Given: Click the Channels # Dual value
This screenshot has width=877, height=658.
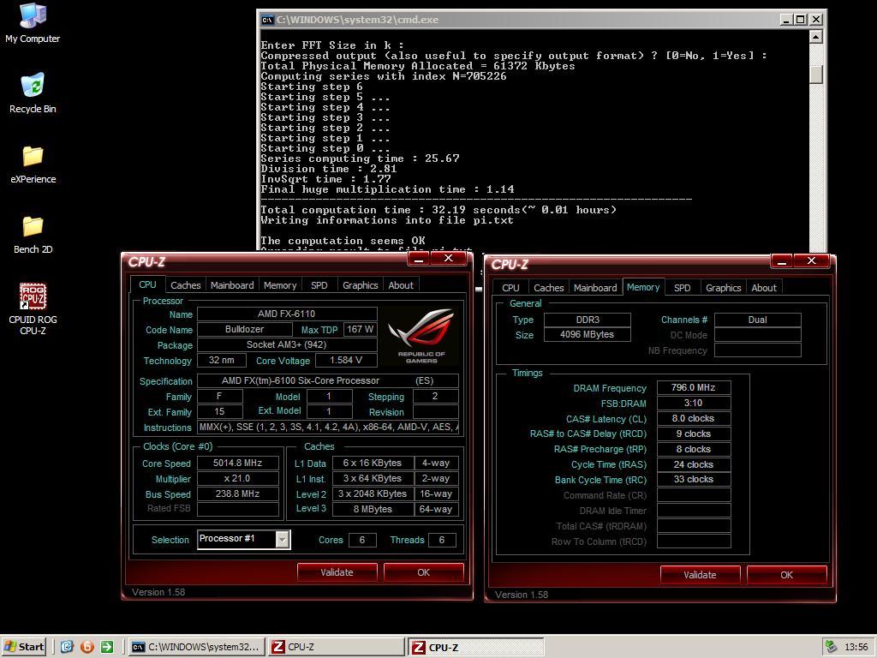Looking at the screenshot, I should click(x=758, y=320).
